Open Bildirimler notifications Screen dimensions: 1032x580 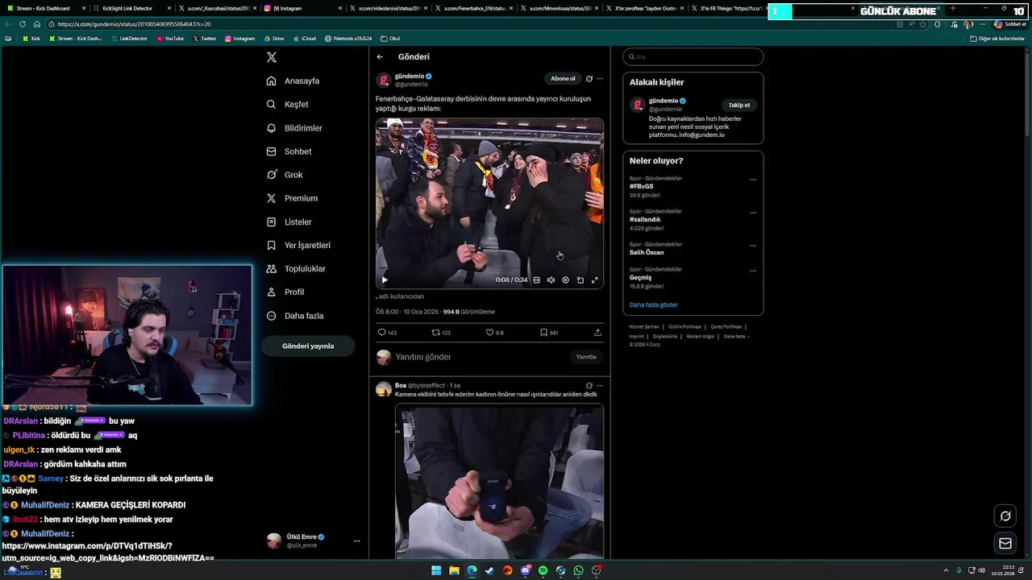[294, 128]
